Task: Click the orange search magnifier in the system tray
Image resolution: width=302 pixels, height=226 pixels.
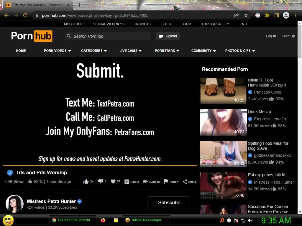Action: tap(222, 220)
